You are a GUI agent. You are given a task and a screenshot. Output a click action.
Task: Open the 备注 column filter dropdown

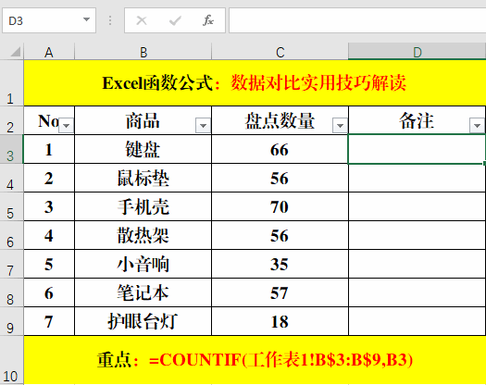tap(477, 126)
